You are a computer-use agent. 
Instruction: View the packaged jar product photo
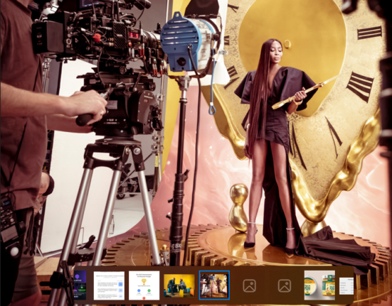[x=319, y=285]
